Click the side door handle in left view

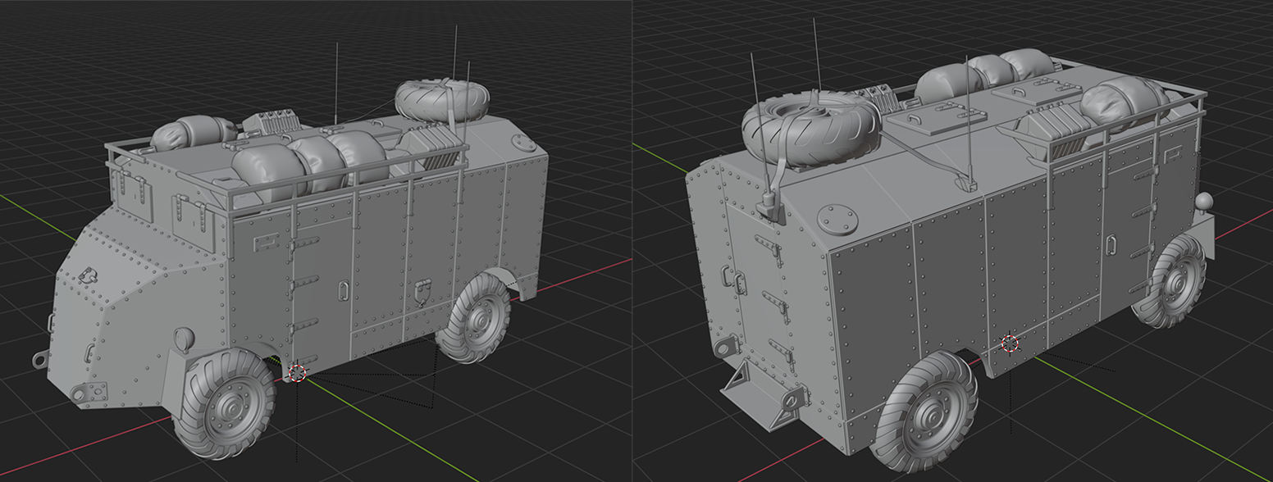344,289
